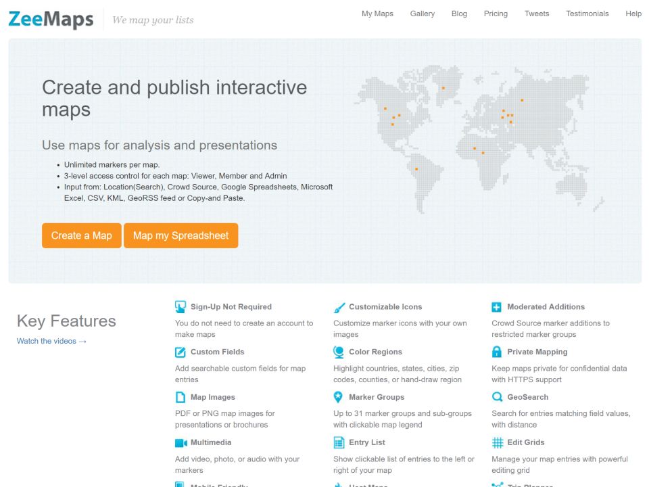
Task: Click the Marker Groups heading
Action: pos(377,397)
